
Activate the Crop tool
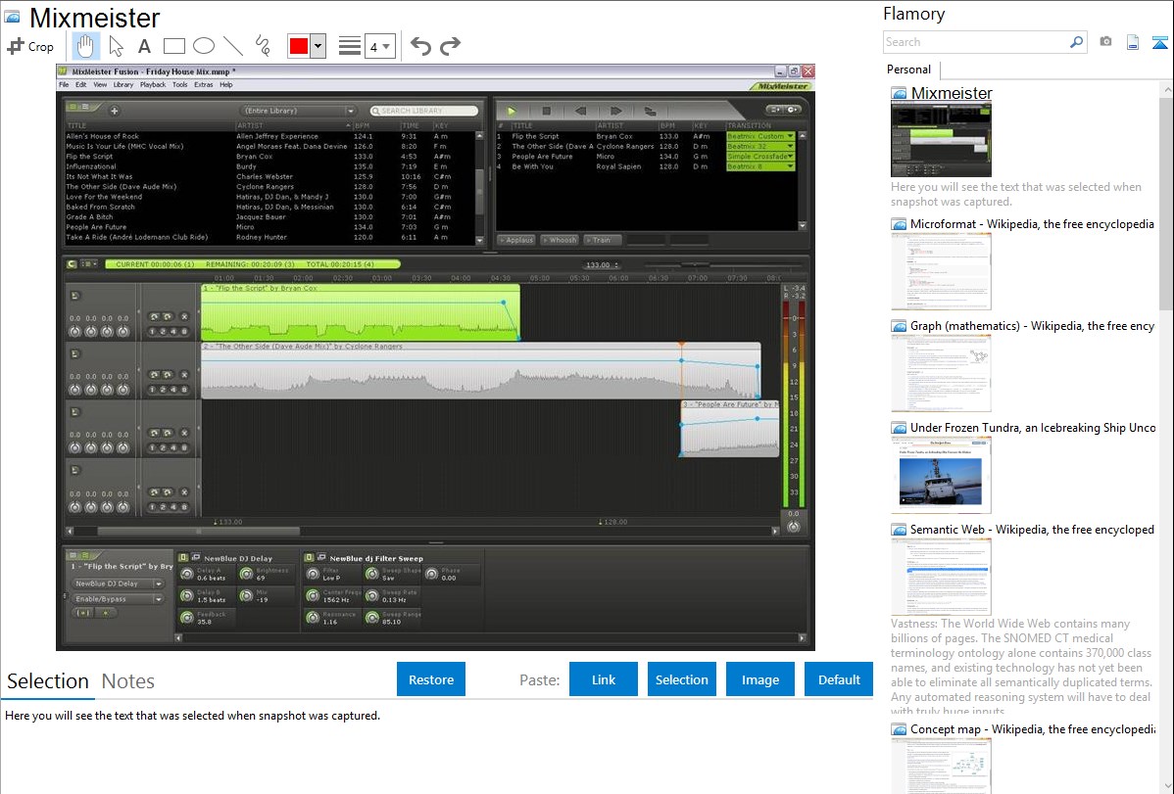[x=30, y=46]
